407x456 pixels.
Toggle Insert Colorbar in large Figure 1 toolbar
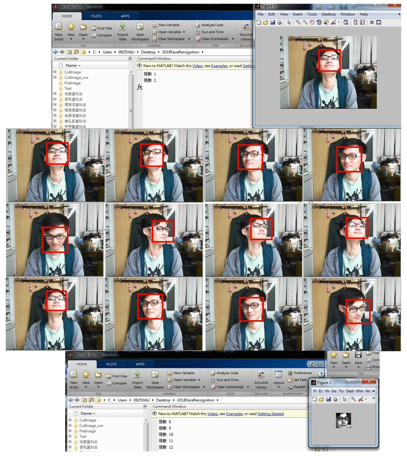[355, 22]
